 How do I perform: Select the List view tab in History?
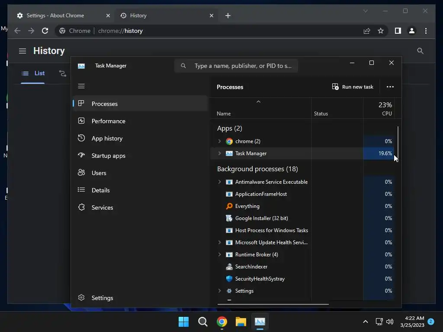pyautogui.click(x=33, y=73)
